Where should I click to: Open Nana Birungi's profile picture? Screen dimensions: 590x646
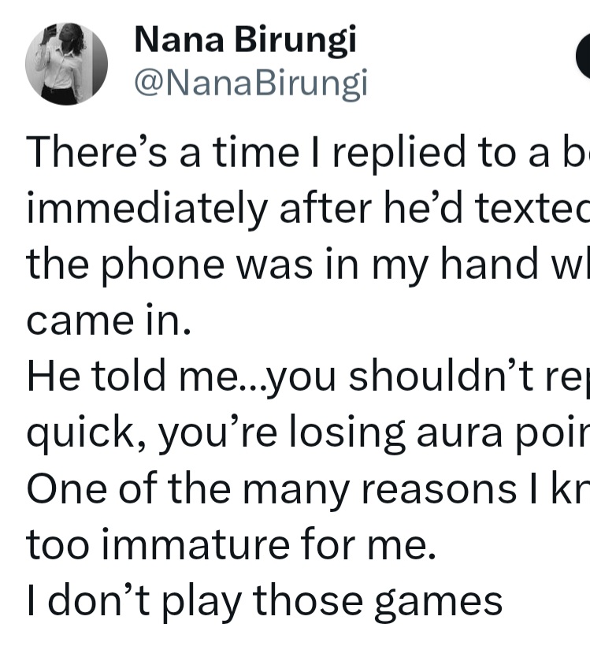[x=66, y=63]
